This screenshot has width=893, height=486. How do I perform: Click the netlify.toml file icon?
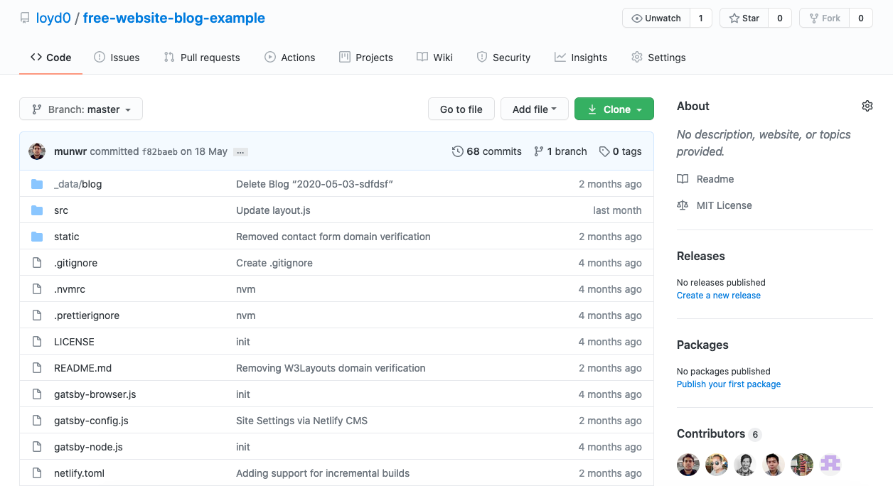37,473
